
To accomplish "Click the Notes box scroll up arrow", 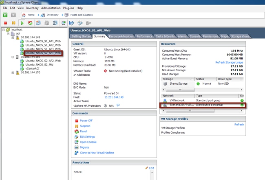I will tap(152, 173).
